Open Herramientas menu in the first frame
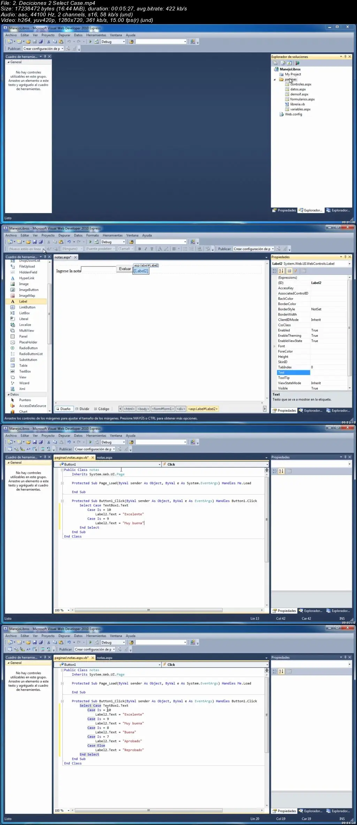Screen dimensions: 357x825 click(x=96, y=35)
